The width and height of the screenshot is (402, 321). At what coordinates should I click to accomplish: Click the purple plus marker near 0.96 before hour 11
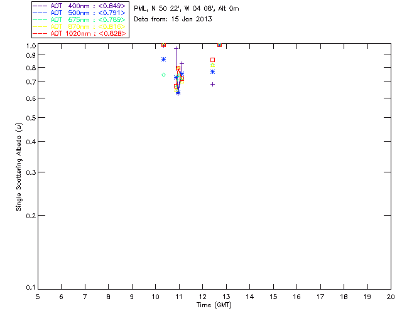click(x=176, y=48)
